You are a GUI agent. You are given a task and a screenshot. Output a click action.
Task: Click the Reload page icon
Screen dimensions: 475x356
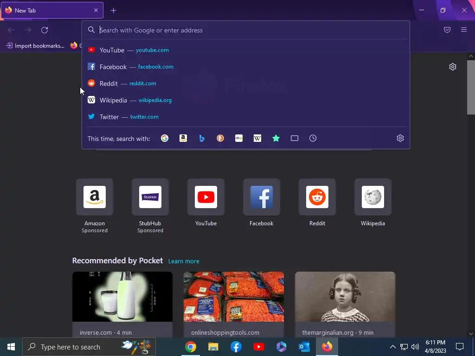[x=45, y=30]
